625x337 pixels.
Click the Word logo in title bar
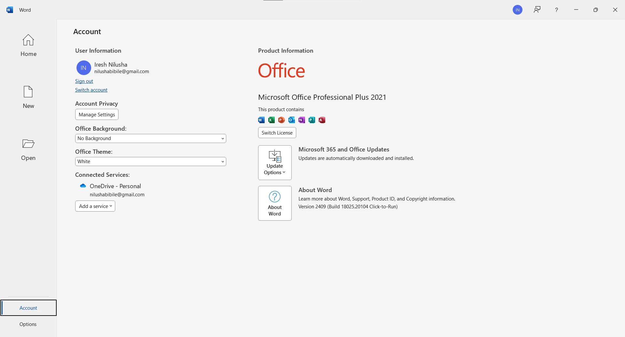tap(10, 10)
